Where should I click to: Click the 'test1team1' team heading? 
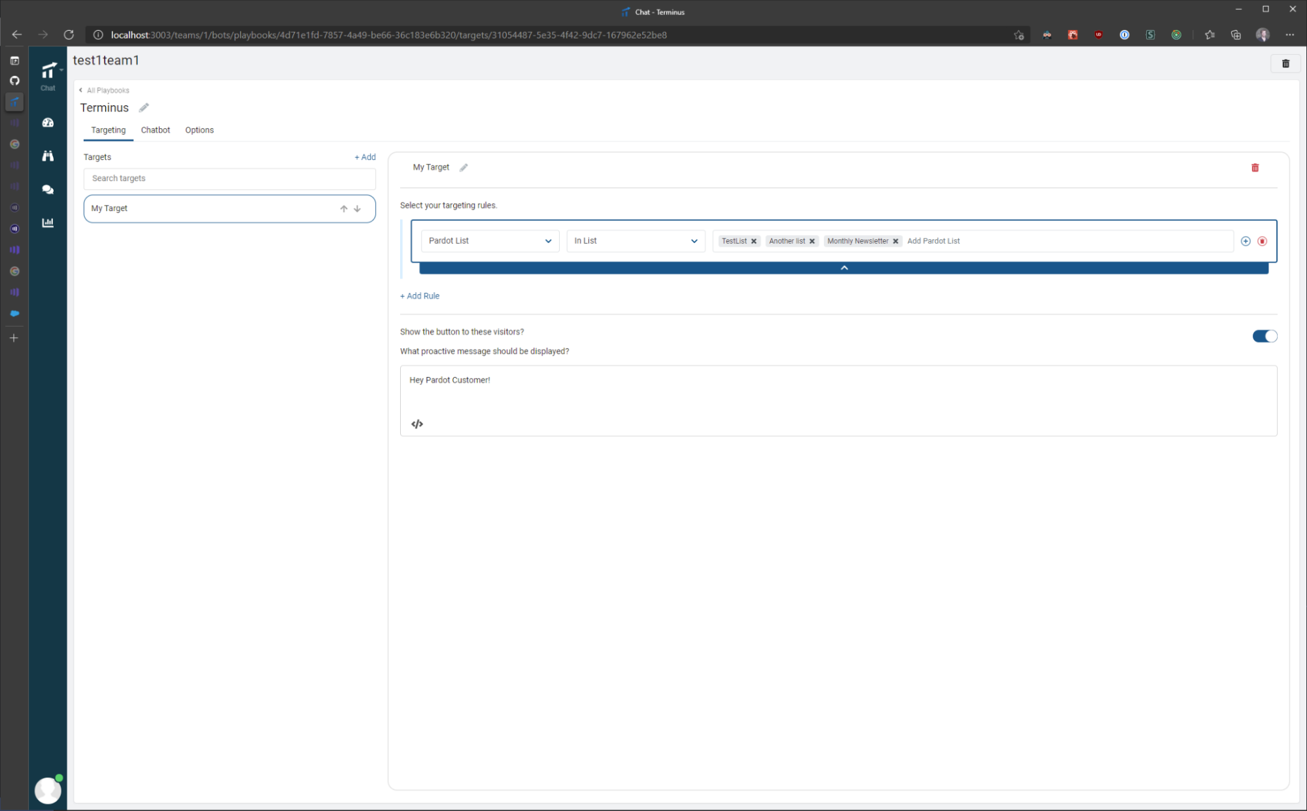106,61
